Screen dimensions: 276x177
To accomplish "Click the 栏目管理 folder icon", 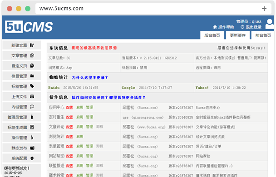I will tap(32, 76).
